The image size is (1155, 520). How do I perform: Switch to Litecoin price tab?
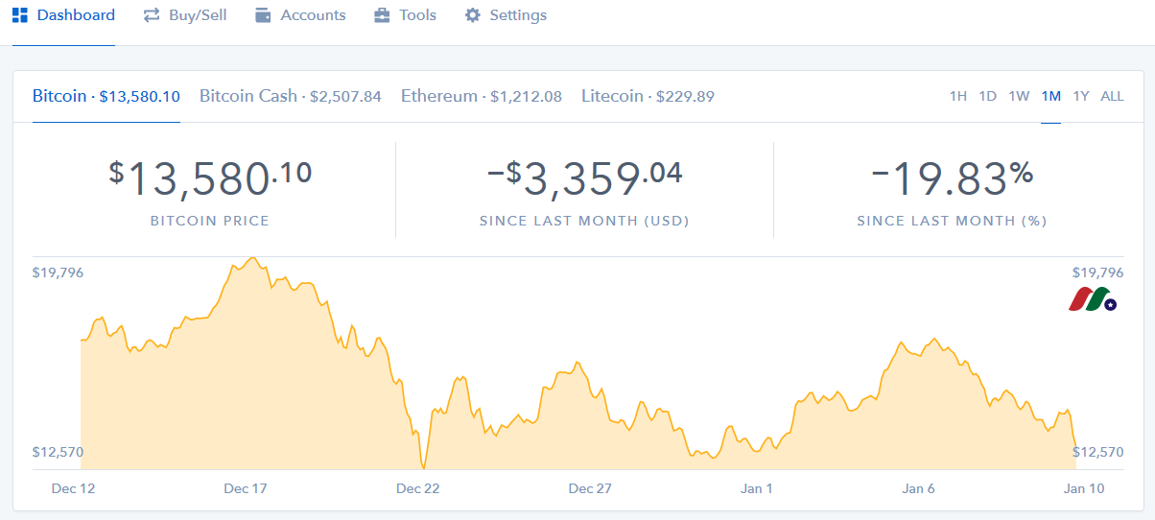[648, 96]
